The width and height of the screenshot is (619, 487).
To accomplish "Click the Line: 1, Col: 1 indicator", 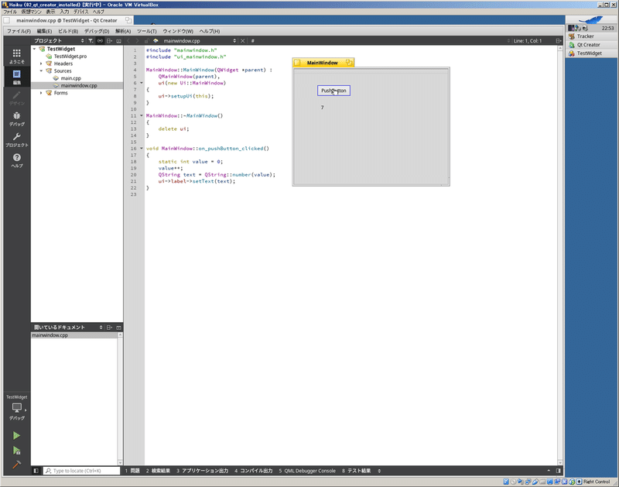I will (x=528, y=41).
